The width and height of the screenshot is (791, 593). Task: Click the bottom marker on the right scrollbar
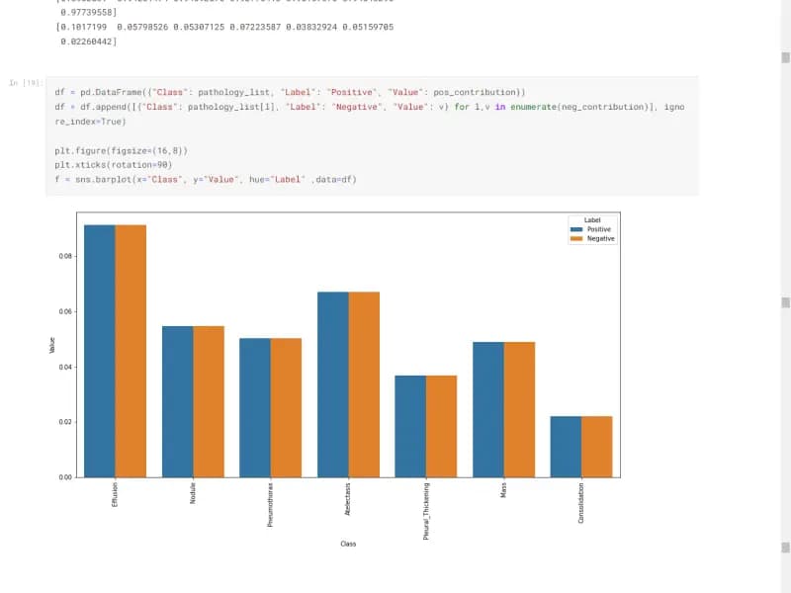pos(785,547)
